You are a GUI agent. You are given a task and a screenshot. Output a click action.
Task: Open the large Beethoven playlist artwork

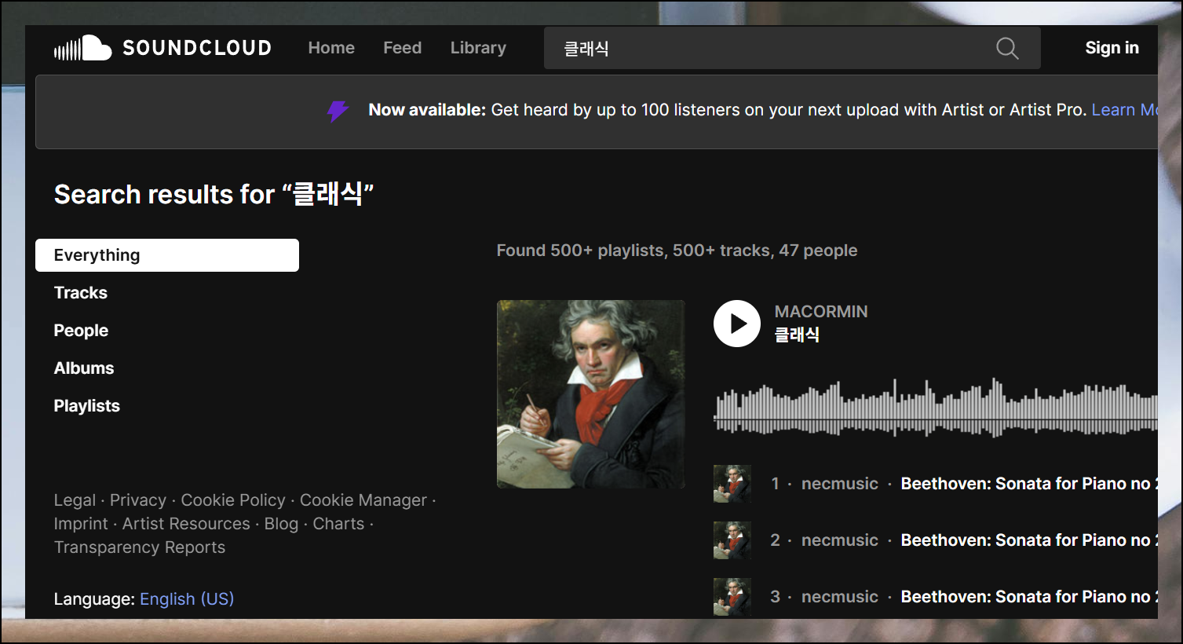(591, 394)
